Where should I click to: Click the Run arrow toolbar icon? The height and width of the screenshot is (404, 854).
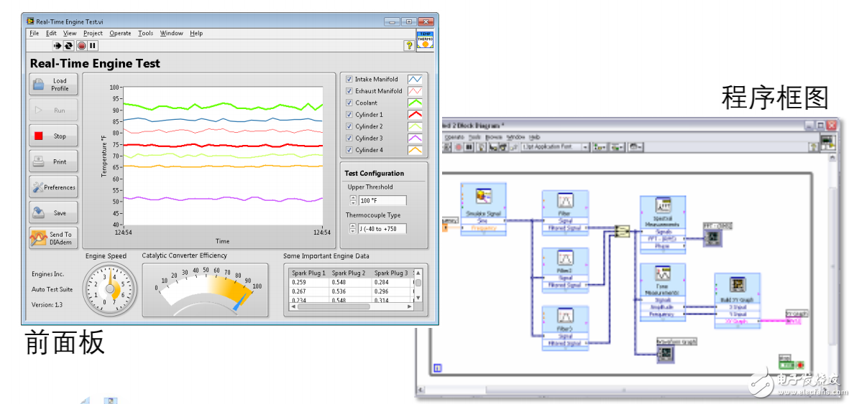[x=58, y=45]
